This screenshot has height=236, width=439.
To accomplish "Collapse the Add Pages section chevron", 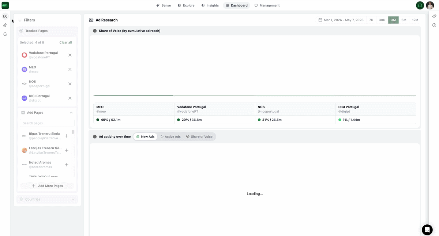I will coord(71,113).
